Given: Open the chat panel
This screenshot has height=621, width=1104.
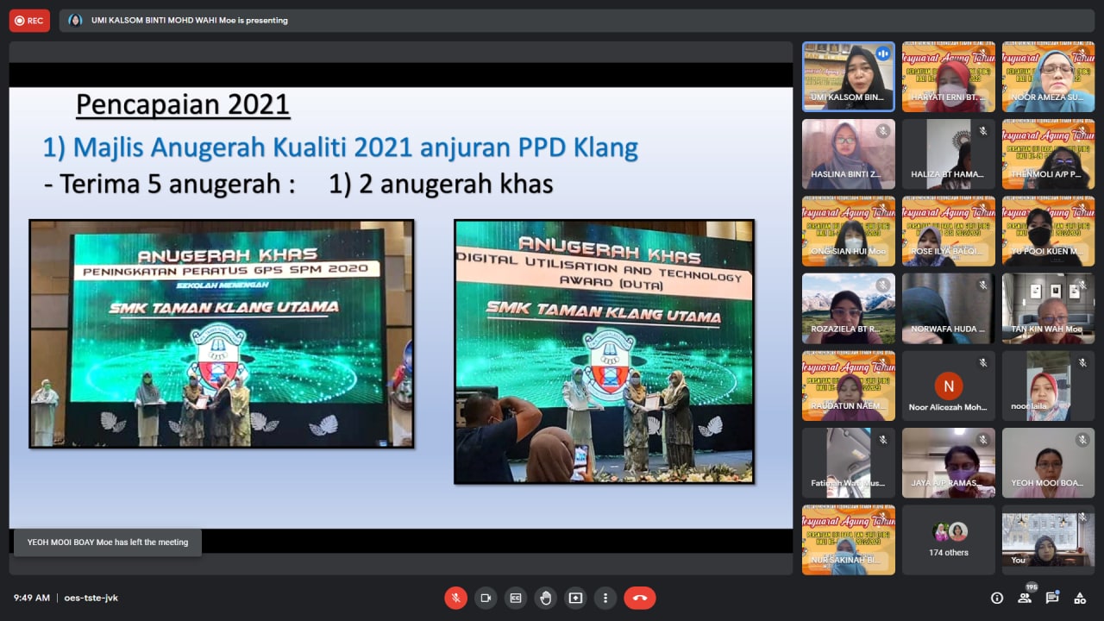Looking at the screenshot, I should point(1052,598).
